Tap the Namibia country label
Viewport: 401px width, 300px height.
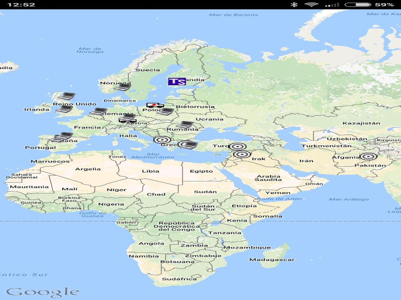(x=144, y=256)
